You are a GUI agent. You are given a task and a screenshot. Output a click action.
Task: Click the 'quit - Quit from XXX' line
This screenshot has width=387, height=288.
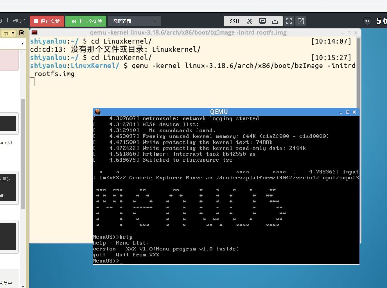click(x=126, y=255)
